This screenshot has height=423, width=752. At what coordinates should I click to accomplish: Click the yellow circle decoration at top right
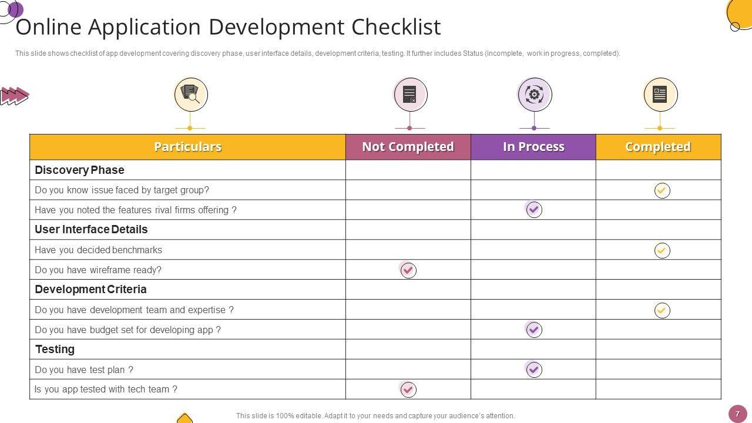741,13
